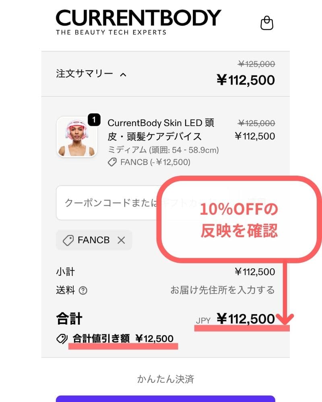This screenshot has width=322, height=402.
Task: Remove the FANCB coupon with the X
Action: (121, 240)
